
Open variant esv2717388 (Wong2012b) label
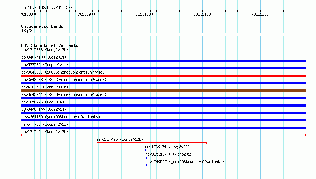45,50
